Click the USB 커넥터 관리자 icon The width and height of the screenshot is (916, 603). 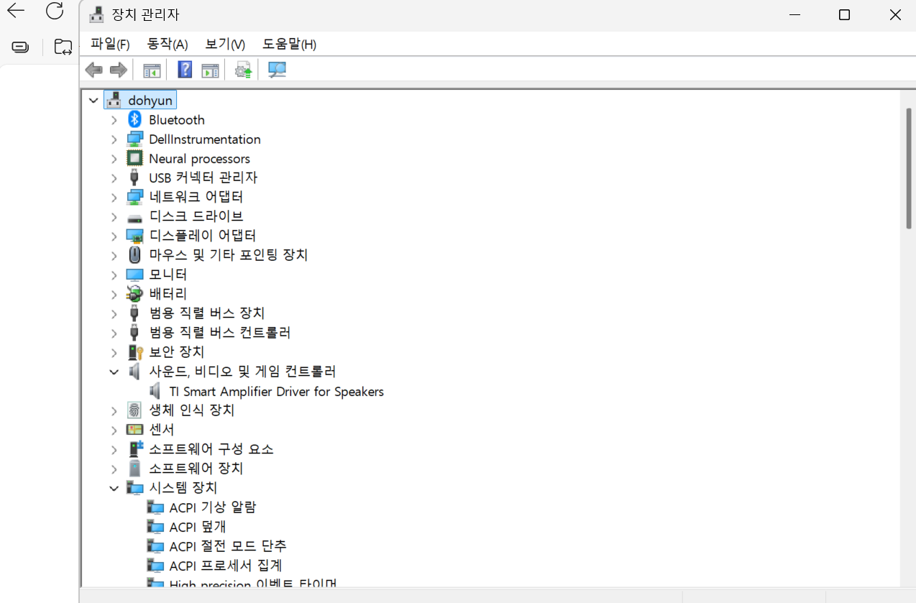pyautogui.click(x=134, y=178)
